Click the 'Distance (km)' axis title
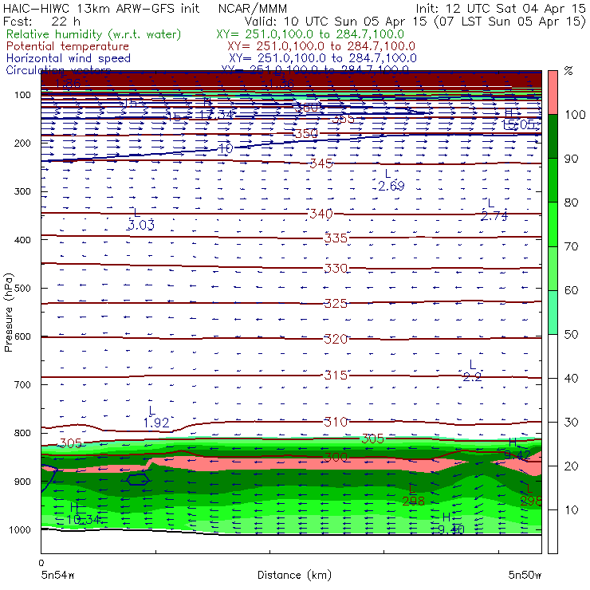The image size is (590, 590). [x=294, y=575]
